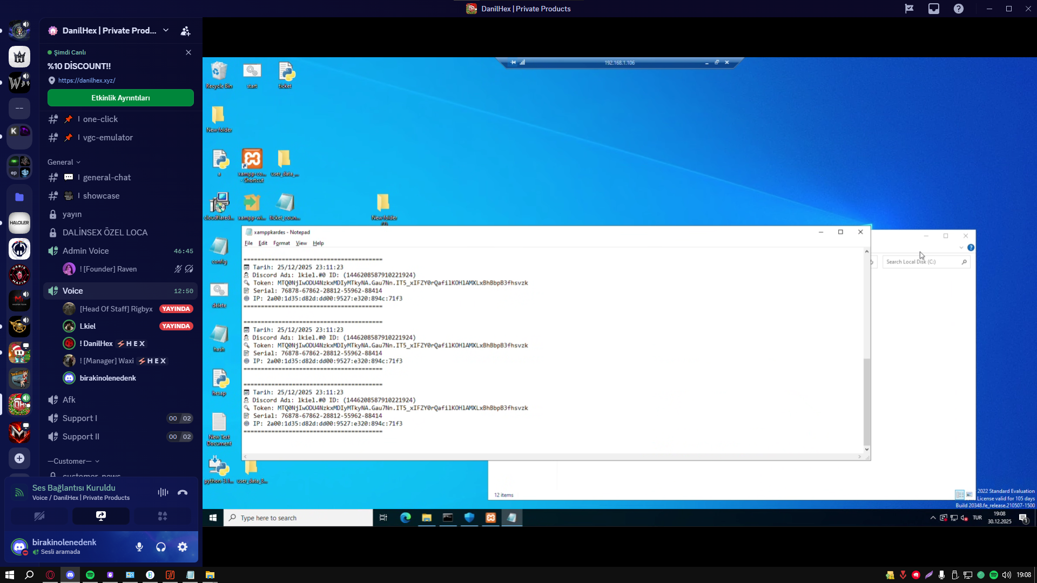This screenshot has width=1037, height=583.
Task: Open the Discord inbox icon in title bar
Action: click(934, 9)
